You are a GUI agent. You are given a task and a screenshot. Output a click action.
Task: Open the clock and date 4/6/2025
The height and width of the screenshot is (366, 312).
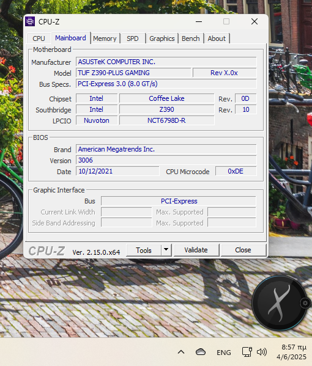pos(291,352)
